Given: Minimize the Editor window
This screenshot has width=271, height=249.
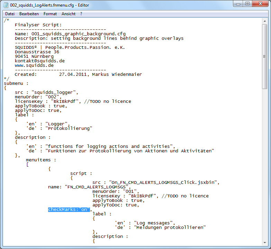Looking at the screenshot, I should 238,3.
